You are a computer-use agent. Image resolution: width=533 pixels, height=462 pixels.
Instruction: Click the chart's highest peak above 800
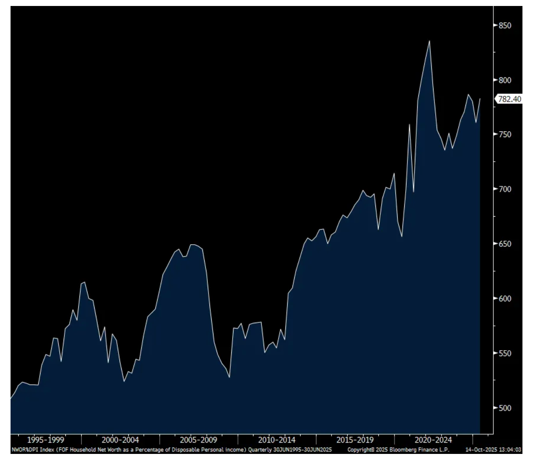429,41
